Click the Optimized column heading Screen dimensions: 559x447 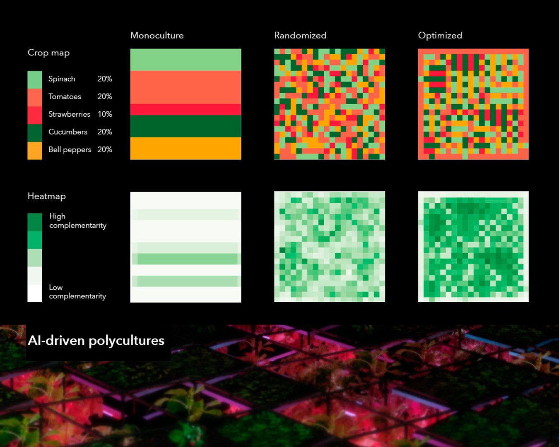pyautogui.click(x=440, y=36)
